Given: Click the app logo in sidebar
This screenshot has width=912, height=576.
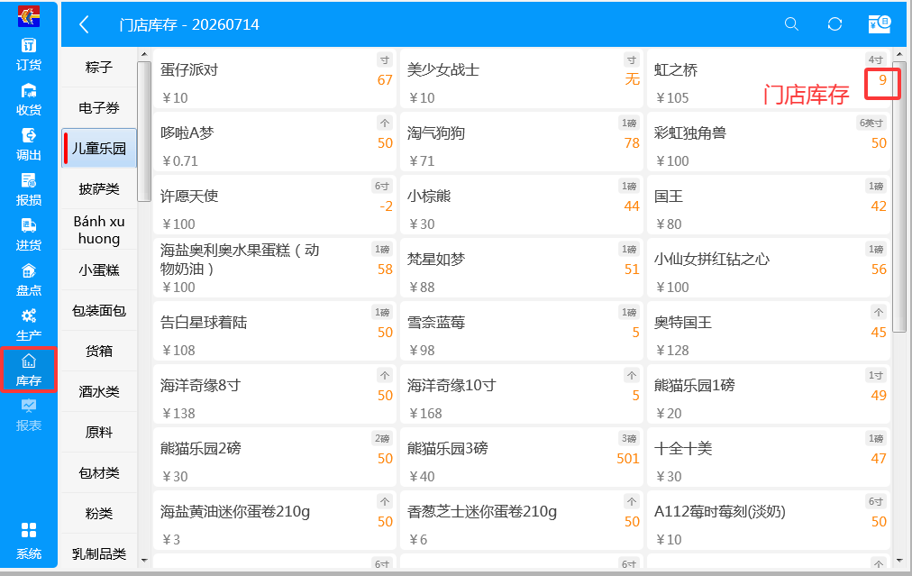Looking at the screenshot, I should [x=29, y=16].
